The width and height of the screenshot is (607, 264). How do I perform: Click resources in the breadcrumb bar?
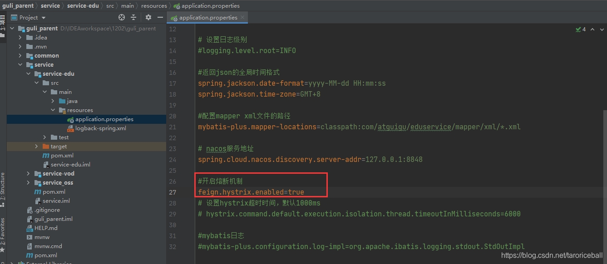[x=154, y=5]
